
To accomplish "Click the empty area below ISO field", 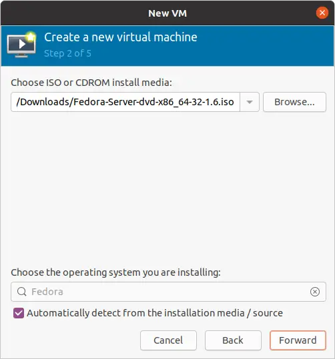I will [x=168, y=188].
